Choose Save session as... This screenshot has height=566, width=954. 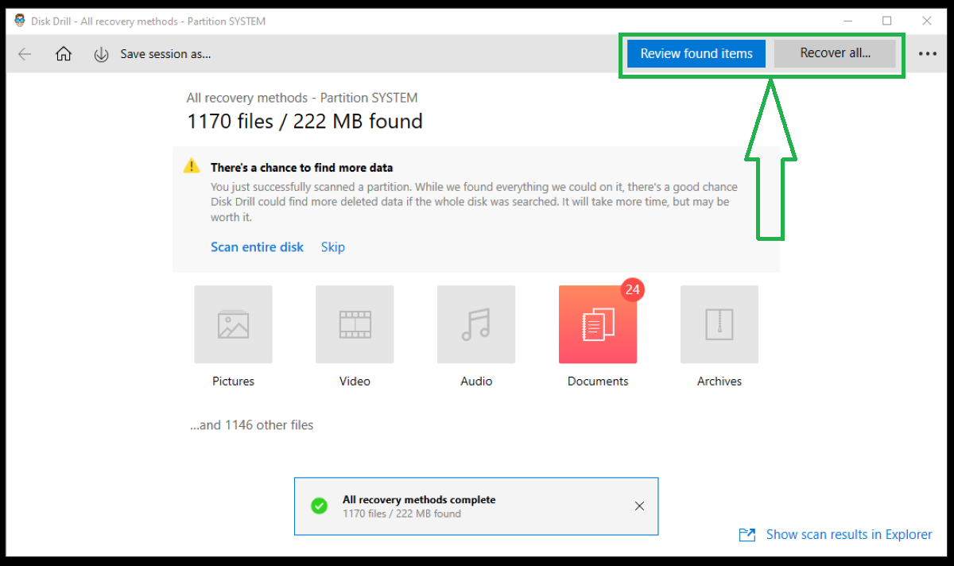coord(165,54)
